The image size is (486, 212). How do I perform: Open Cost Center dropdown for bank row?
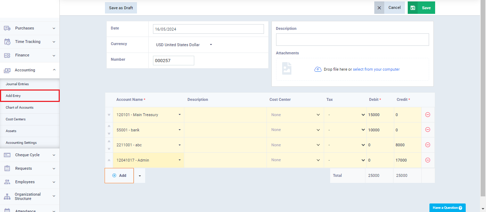click(x=295, y=130)
